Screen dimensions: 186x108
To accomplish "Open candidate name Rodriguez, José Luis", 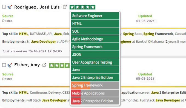I will pyautogui.click(x=37, y=7).
